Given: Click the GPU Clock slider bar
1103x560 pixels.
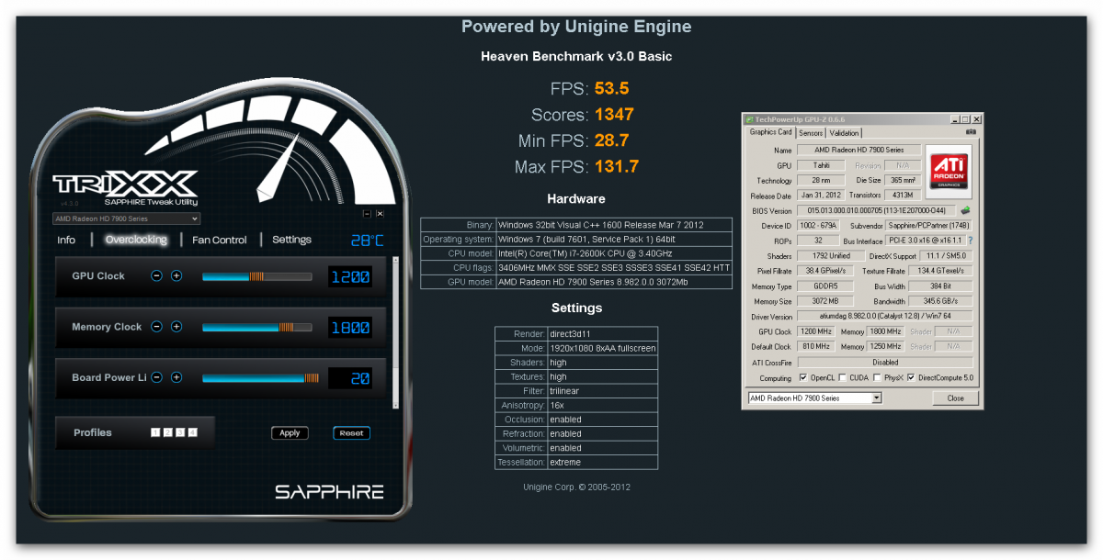Looking at the screenshot, I should [256, 276].
